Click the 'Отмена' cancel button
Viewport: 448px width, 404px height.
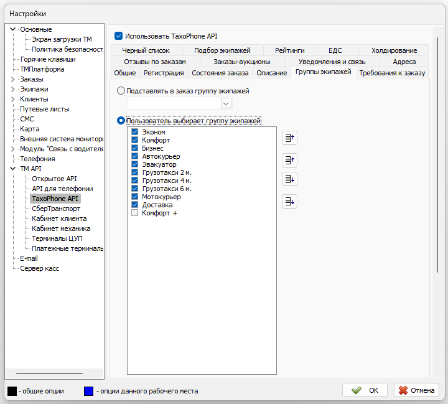(416, 390)
